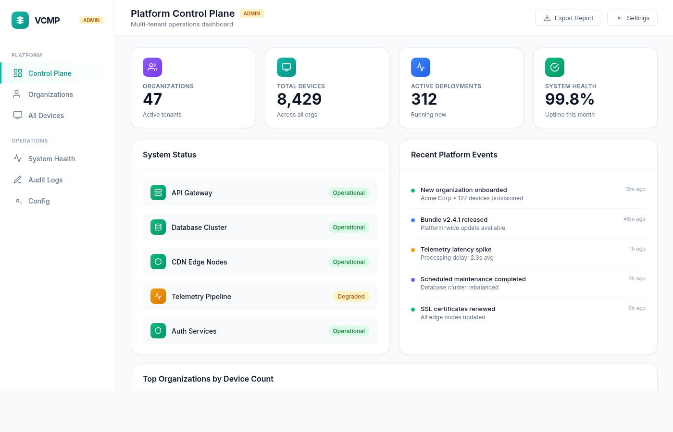The width and height of the screenshot is (673, 432).
Task: Open the Config sidebar item
Action: point(39,201)
